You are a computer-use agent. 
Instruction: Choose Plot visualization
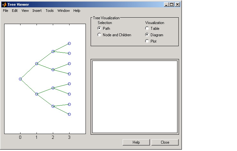click(x=147, y=41)
